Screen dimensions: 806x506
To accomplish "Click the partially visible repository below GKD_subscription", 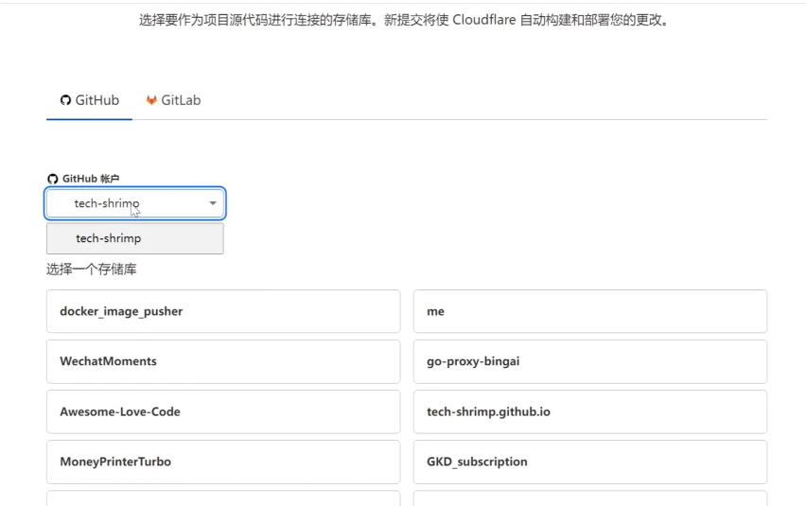I will 590,498.
